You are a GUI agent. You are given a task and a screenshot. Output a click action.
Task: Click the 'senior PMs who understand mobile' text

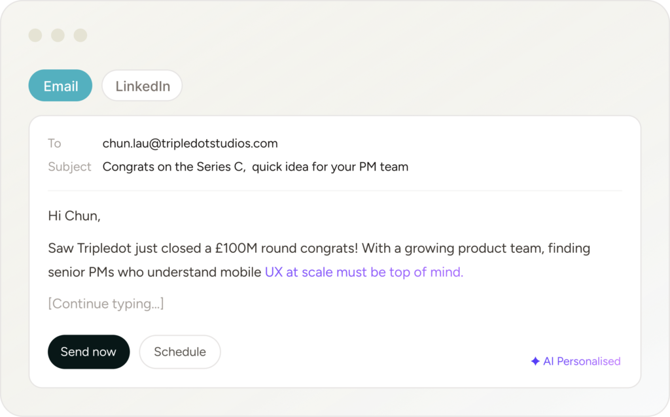[154, 272]
